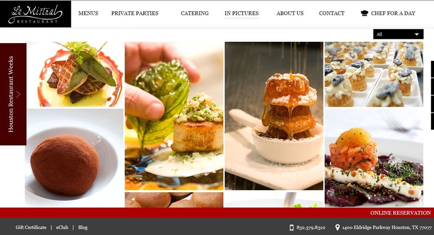Image resolution: width=434 pixels, height=235 pixels.
Task: Open the Gift Certificate link
Action: click(31, 227)
